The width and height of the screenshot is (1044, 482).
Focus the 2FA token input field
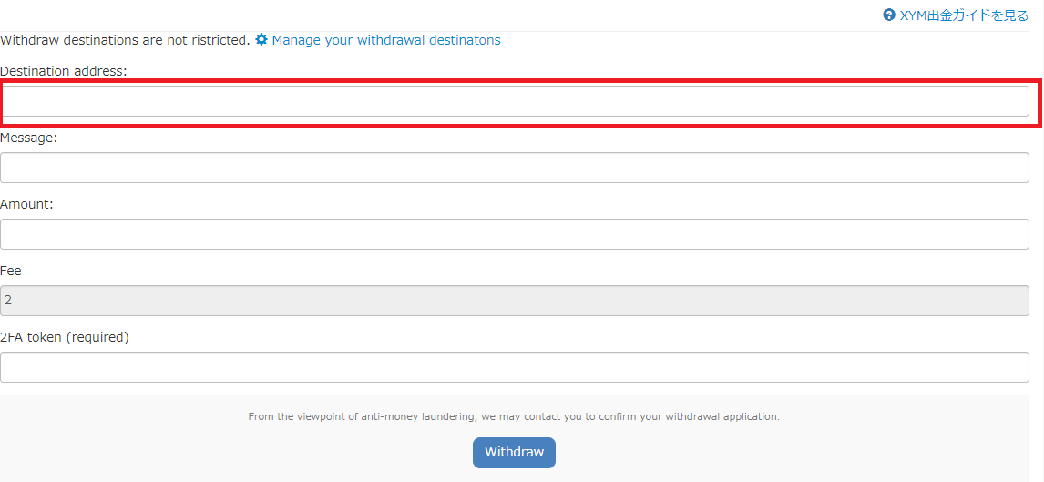click(515, 367)
